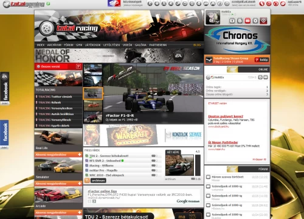Screen dimensions: 304x219
Task: Click the Steam logo in TotalRacing Steam Group
Action: pyautogui.click(x=209, y=60)
